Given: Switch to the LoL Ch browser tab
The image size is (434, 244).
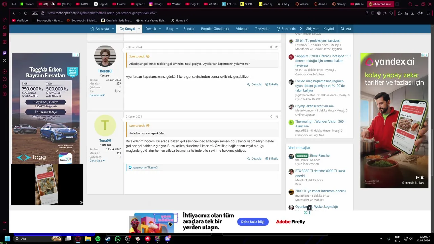Looking at the screenshot, I should [229, 4].
